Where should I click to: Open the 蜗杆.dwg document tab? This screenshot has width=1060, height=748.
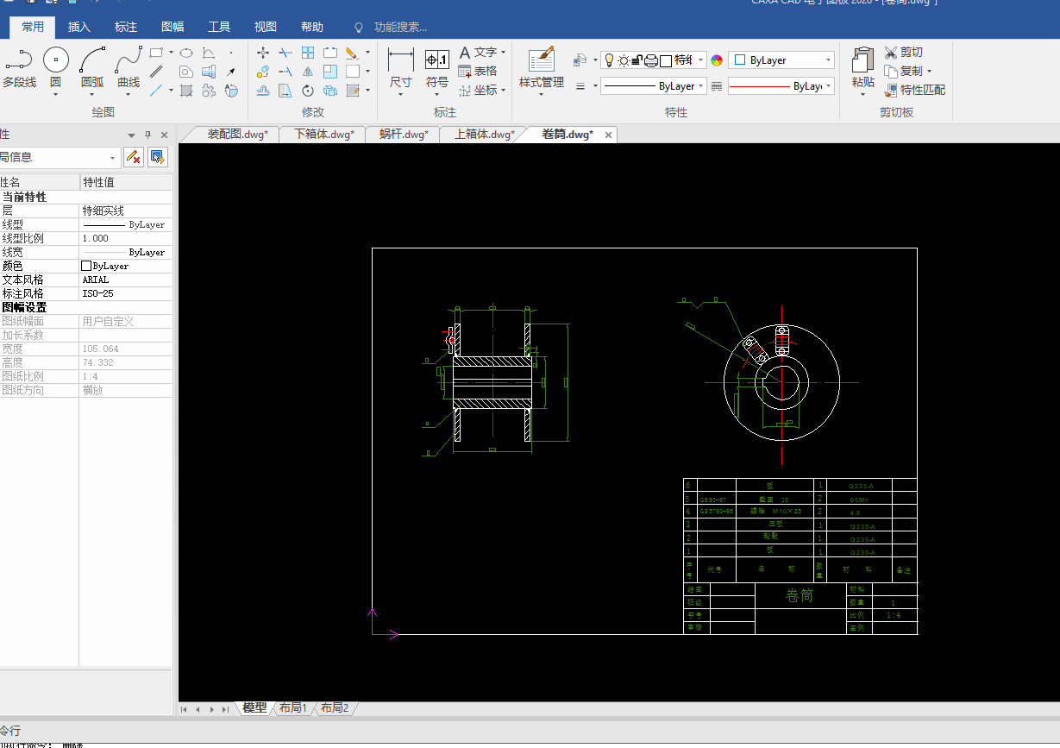tap(403, 135)
